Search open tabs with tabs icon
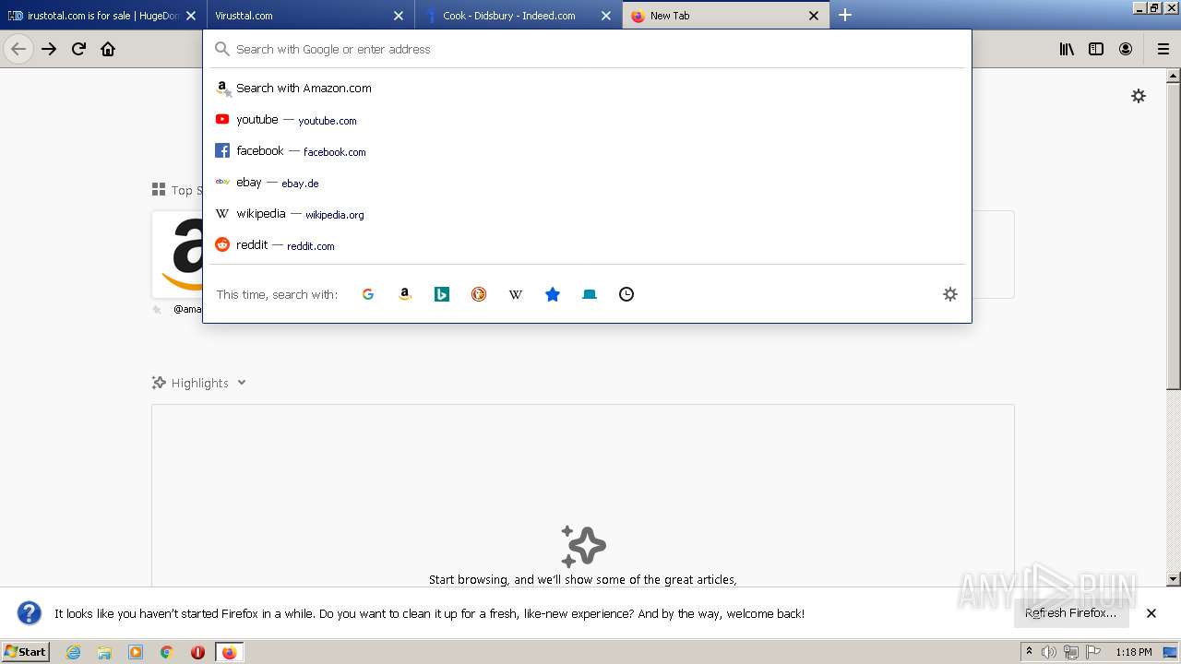 [590, 294]
